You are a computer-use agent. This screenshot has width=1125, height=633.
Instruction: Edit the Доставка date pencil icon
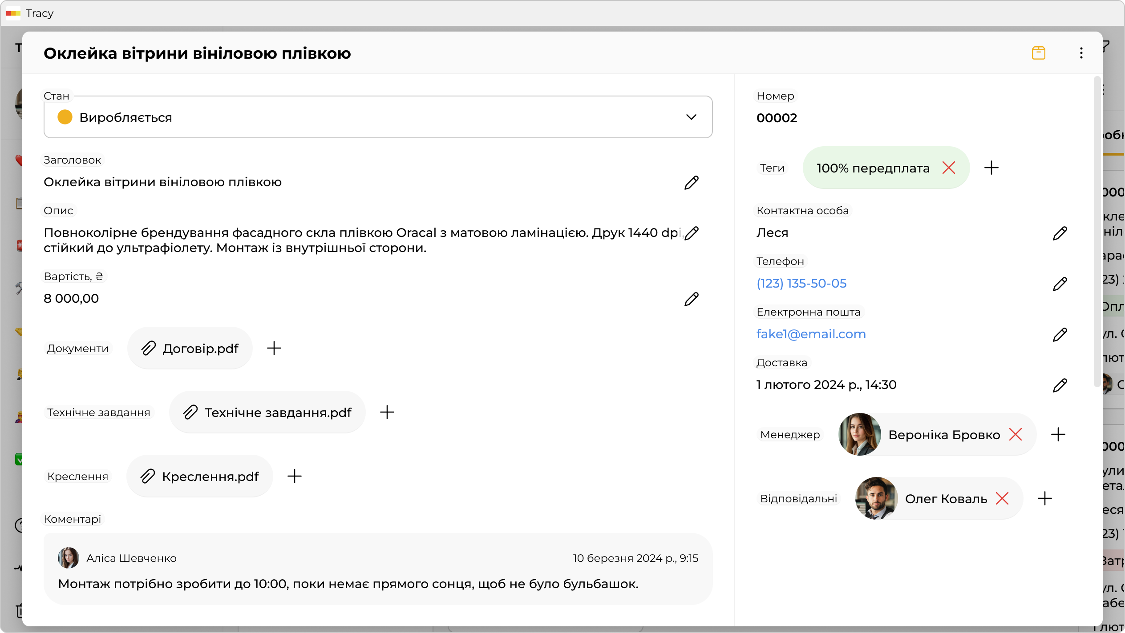1060,385
